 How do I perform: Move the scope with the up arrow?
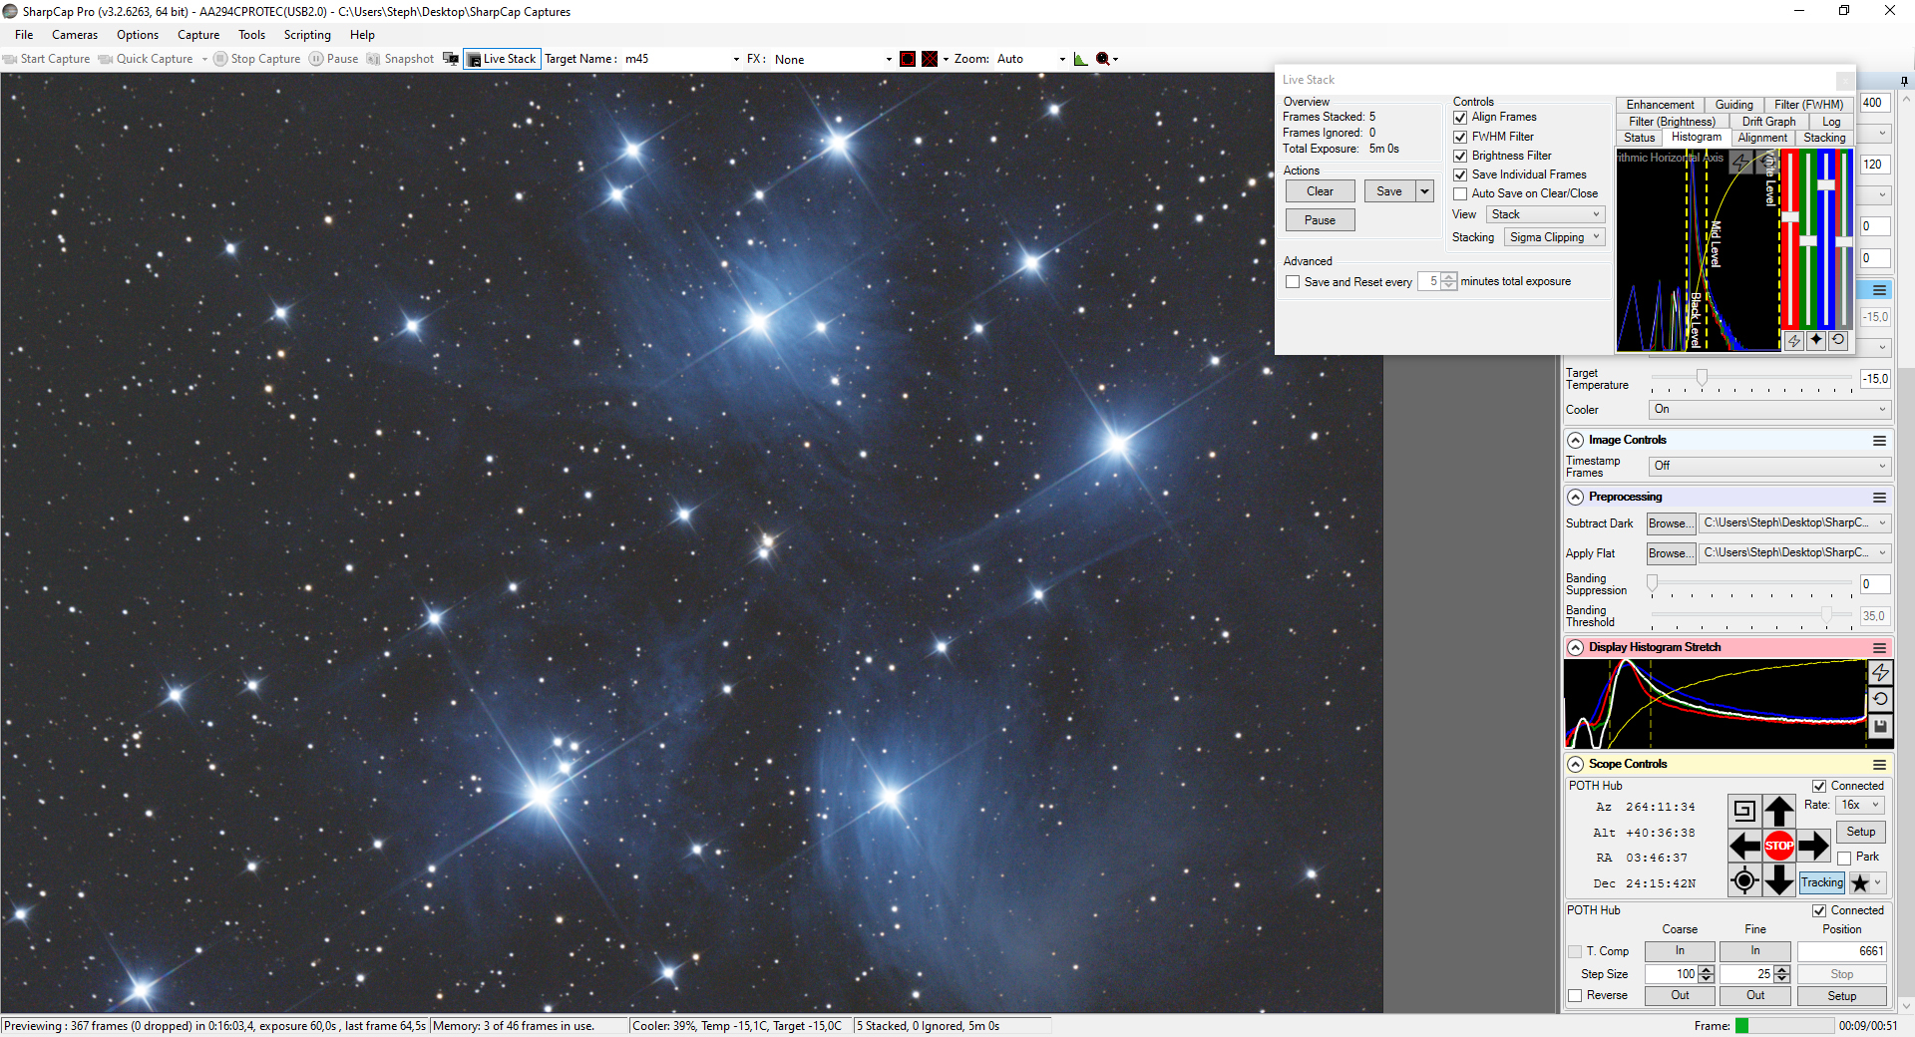pos(1779,811)
